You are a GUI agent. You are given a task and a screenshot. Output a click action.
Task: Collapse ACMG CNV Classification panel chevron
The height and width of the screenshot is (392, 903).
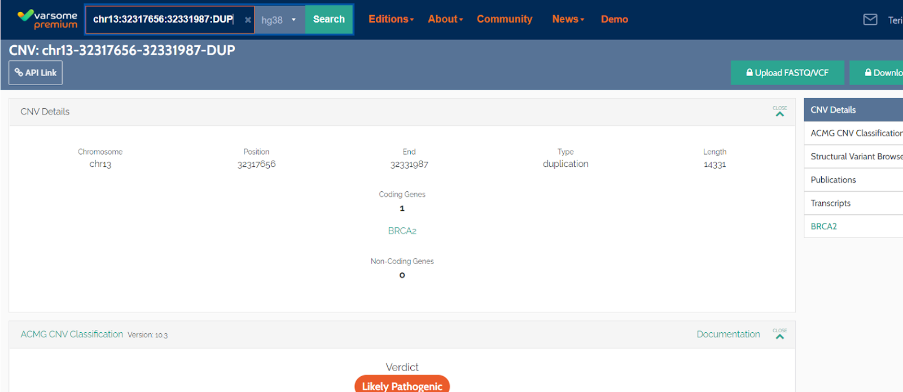pos(780,334)
